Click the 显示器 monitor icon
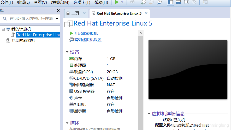 (72, 111)
